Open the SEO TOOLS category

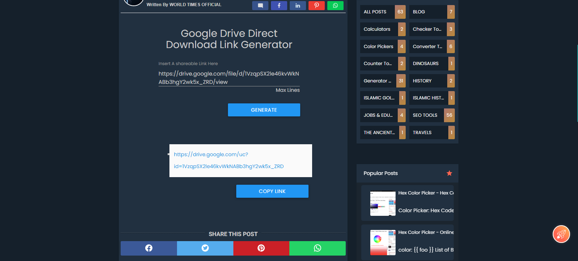432,115
